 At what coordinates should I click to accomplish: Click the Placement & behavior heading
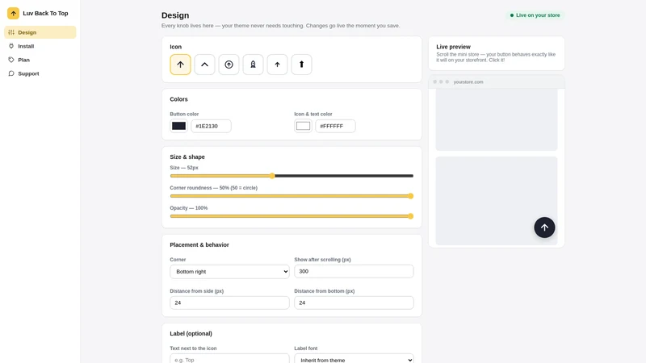pos(199,245)
